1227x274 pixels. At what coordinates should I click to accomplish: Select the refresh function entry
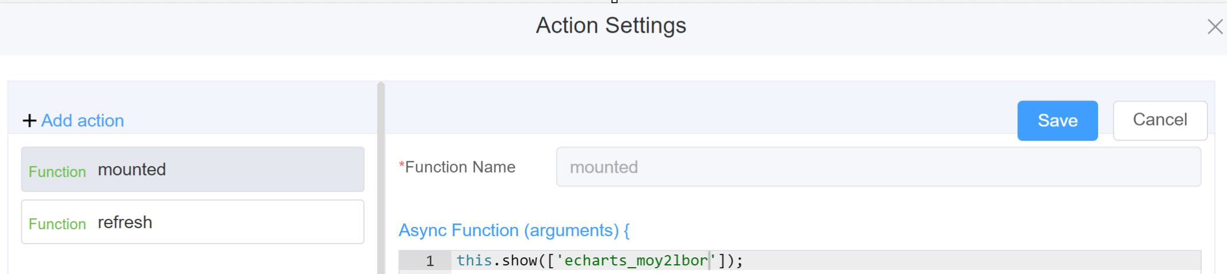192,222
